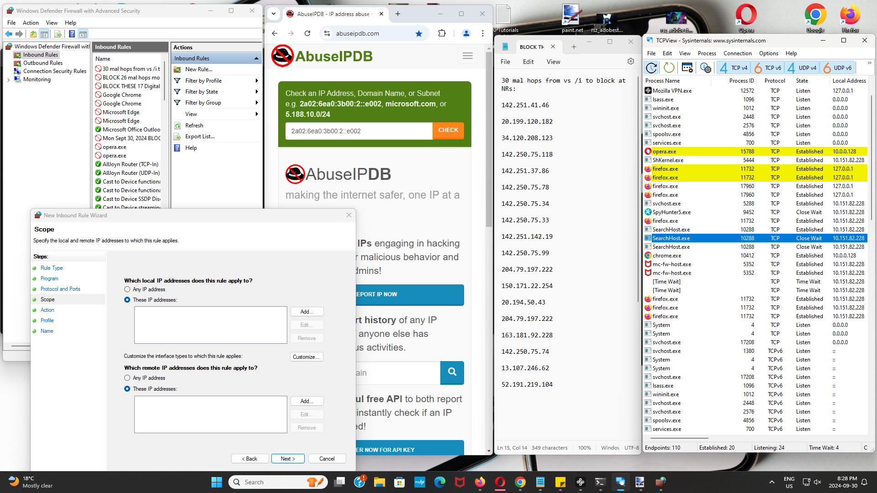Click the Refresh icon in TCPView toolbar
This screenshot has width=877, height=493.
[x=651, y=68]
